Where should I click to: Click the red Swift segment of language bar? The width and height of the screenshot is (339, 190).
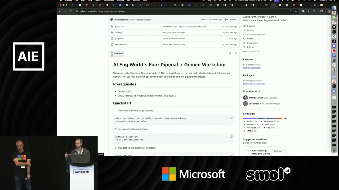[278, 118]
